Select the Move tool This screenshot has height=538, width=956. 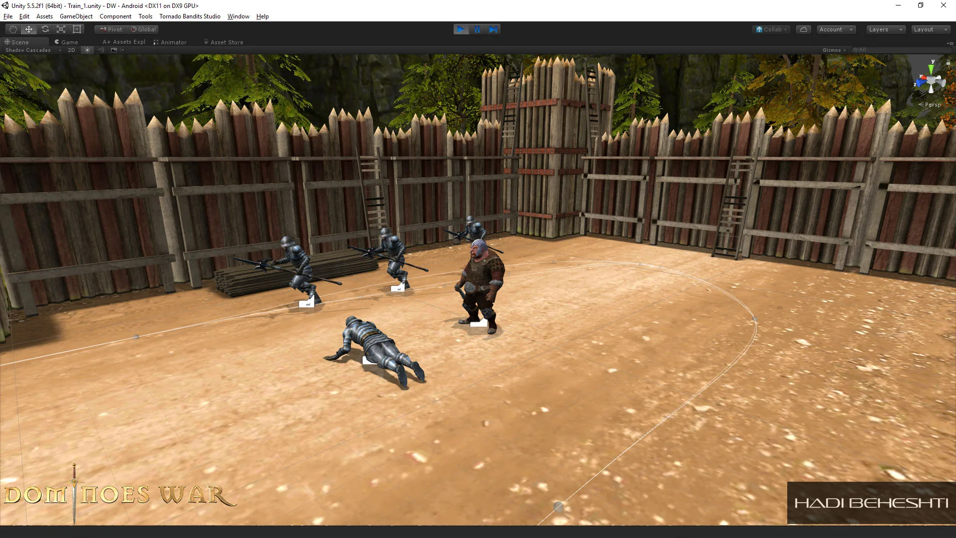[x=29, y=29]
